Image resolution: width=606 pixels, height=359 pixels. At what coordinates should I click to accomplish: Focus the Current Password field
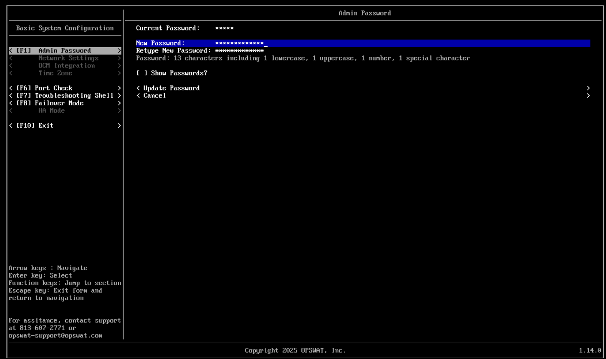225,28
